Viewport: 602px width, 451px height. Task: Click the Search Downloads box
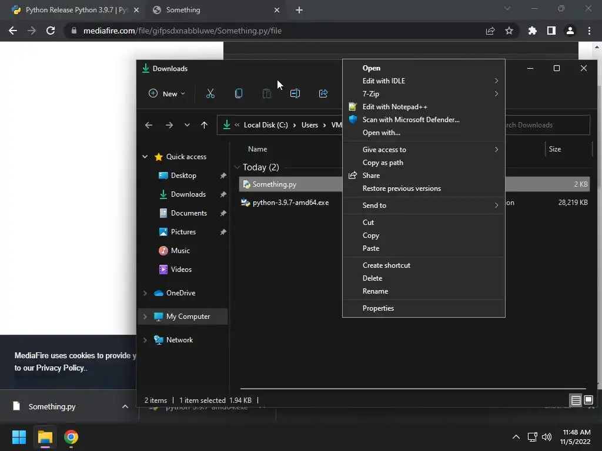(547, 125)
